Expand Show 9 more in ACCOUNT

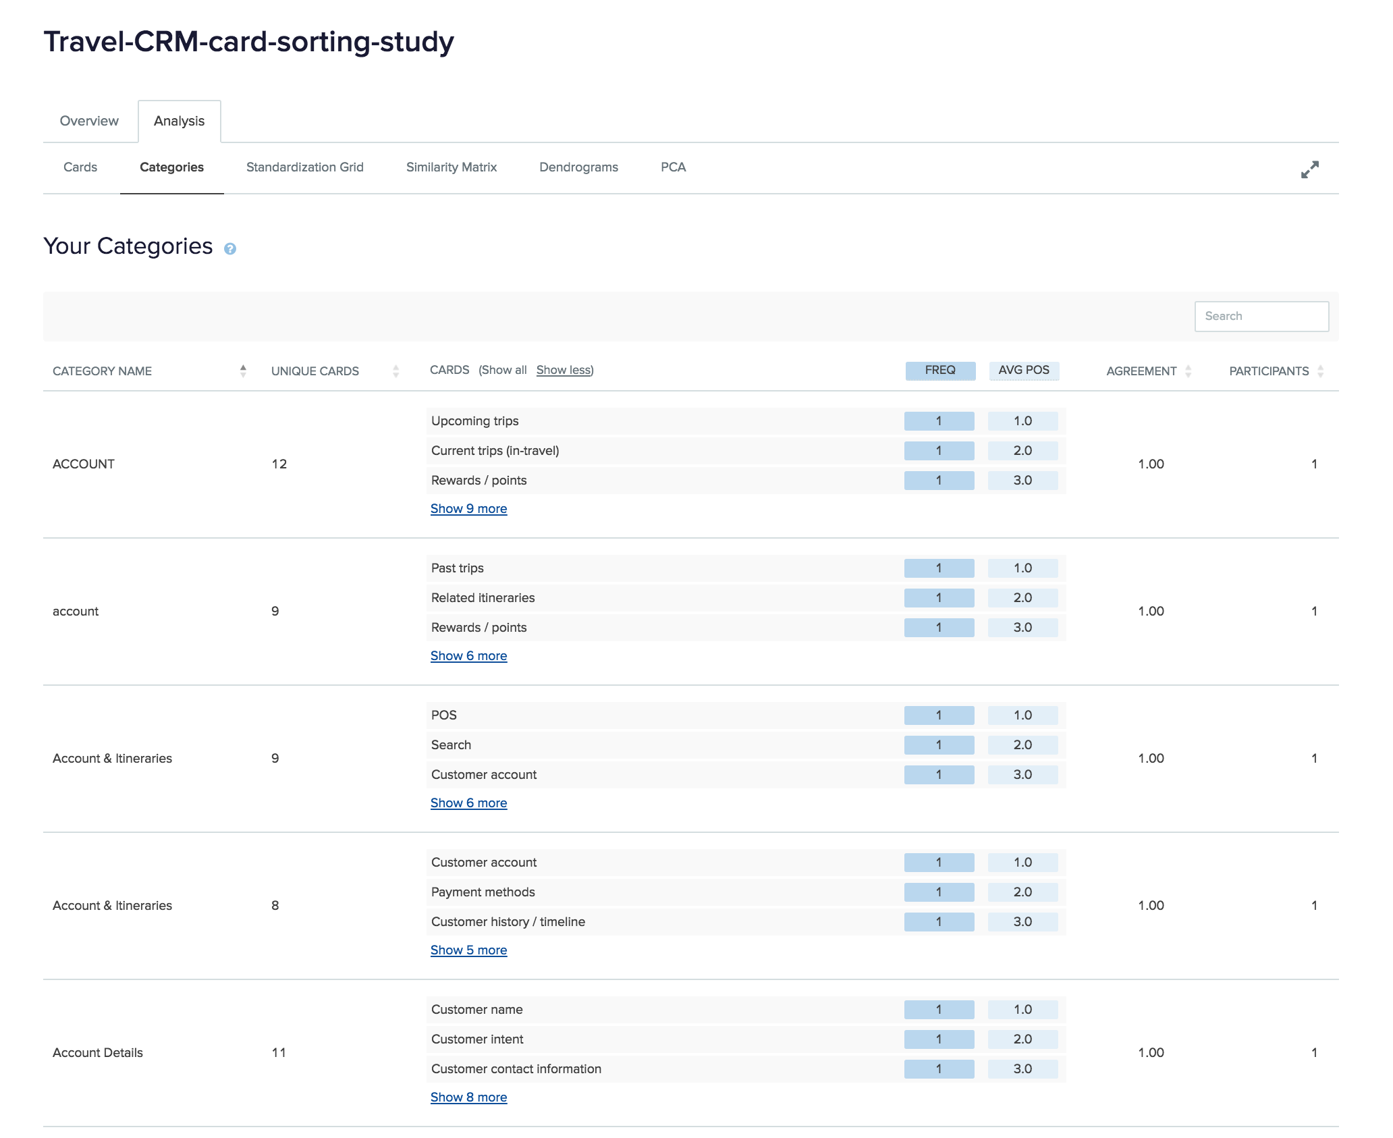coord(468,509)
